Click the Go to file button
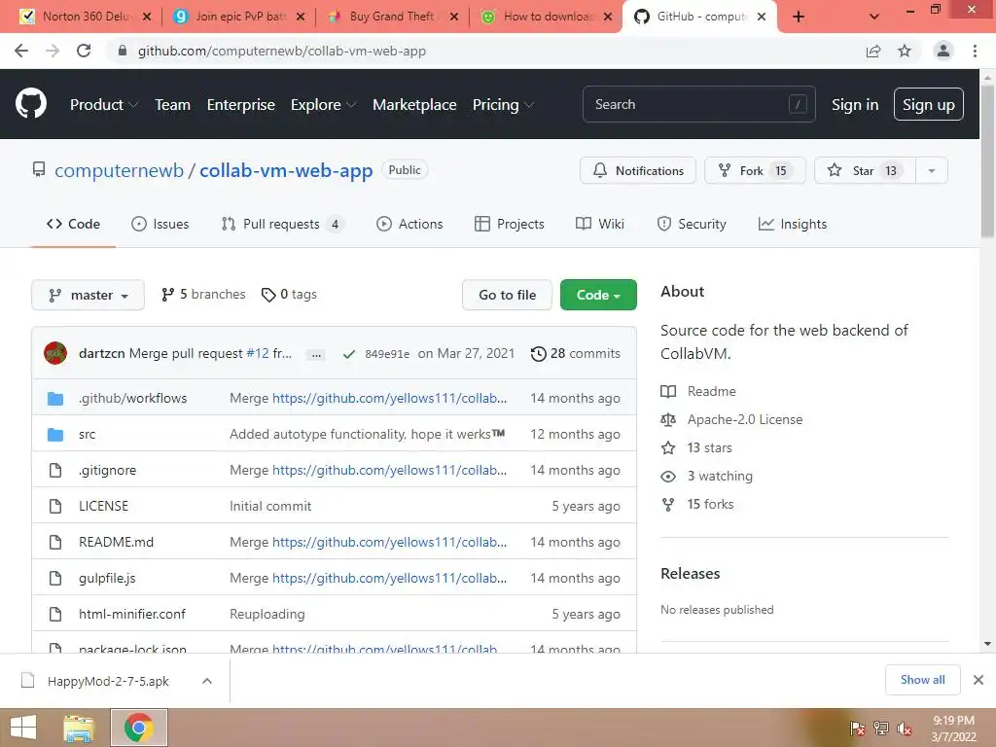Viewport: 996px width, 747px height. click(x=507, y=295)
